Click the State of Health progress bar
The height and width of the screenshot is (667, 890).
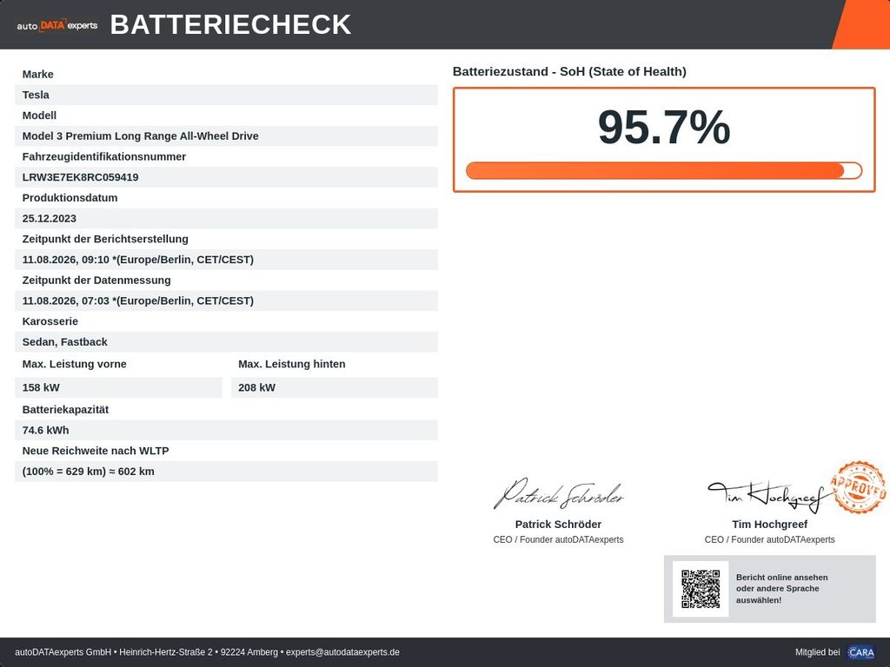(663, 171)
